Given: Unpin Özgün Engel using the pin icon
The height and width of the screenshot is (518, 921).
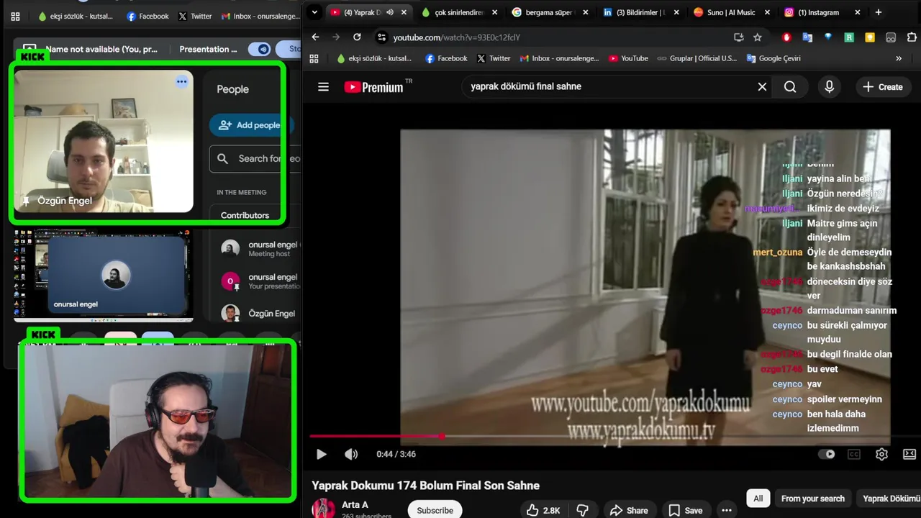Looking at the screenshot, I should 27,201.
